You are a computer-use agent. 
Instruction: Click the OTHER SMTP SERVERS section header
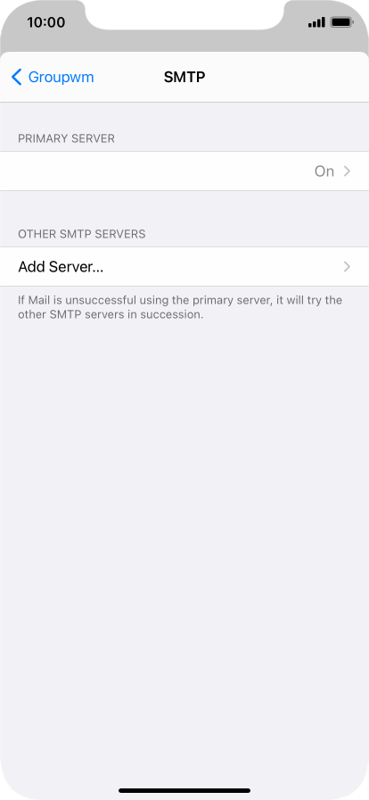pos(81,234)
